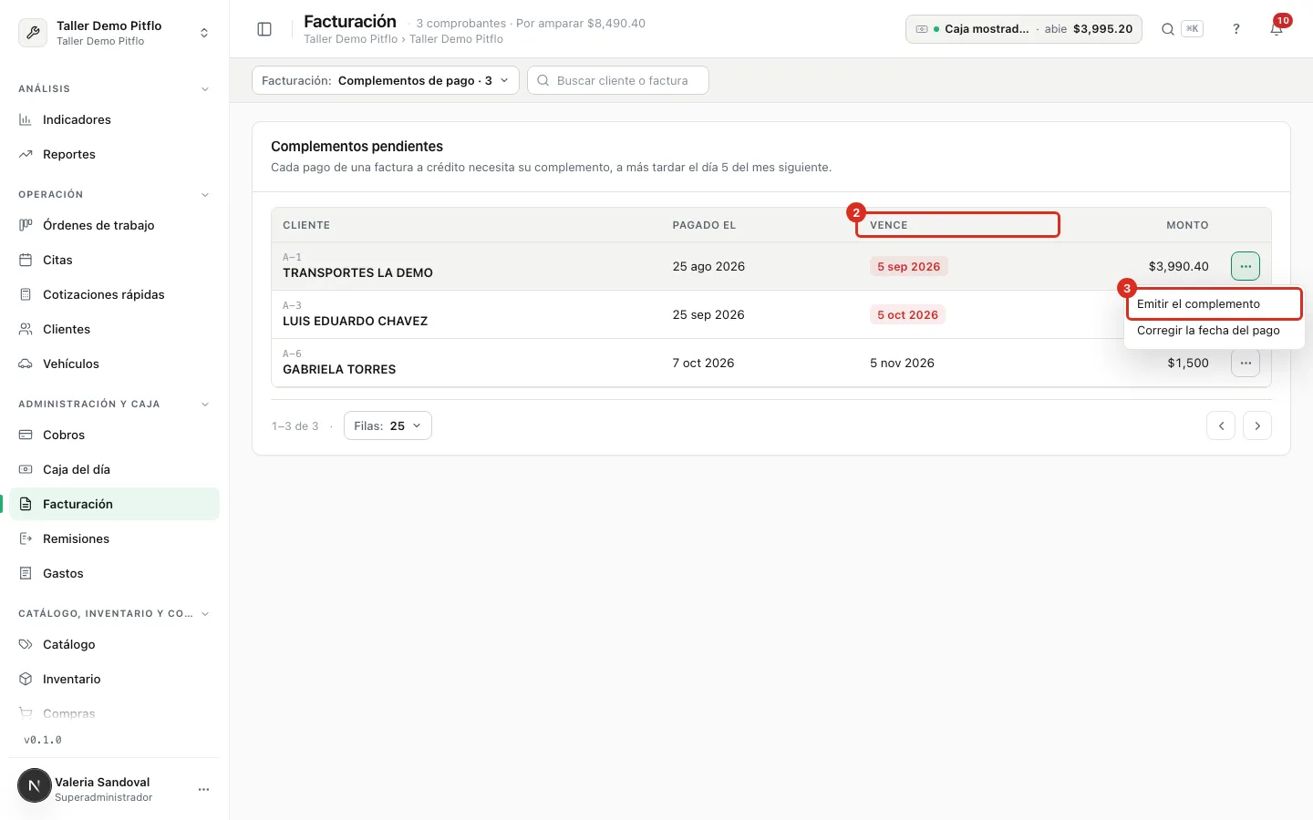Go to Reportes in the sidebar
The image size is (1313, 820).
pos(114,154)
